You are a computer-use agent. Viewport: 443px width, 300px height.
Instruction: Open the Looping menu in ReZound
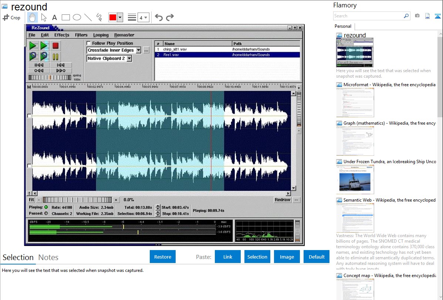click(x=101, y=35)
